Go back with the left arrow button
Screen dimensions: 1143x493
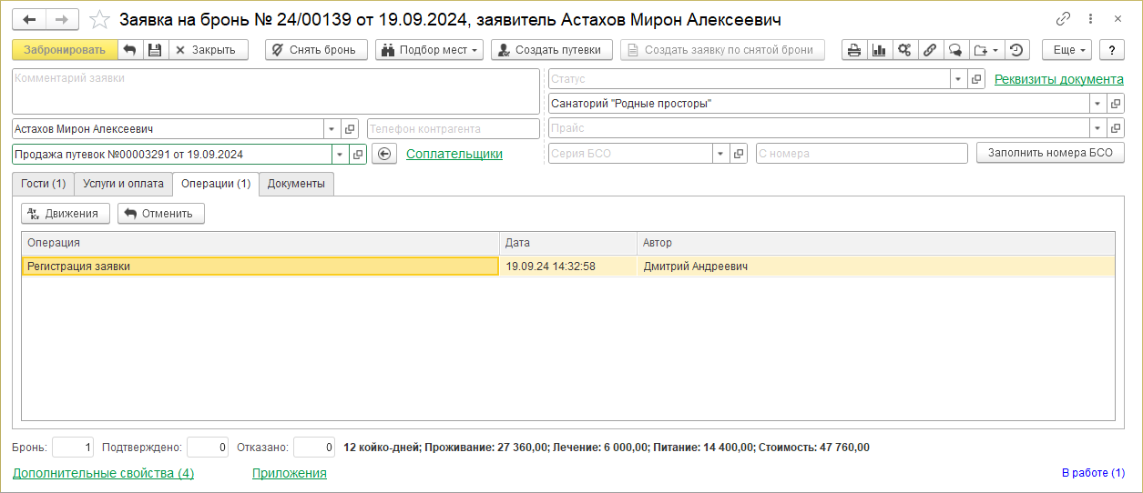point(29,19)
